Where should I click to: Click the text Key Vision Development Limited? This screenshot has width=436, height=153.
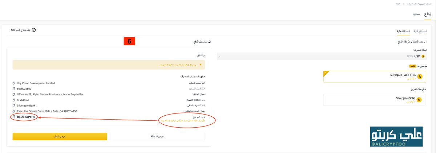tap(36, 83)
